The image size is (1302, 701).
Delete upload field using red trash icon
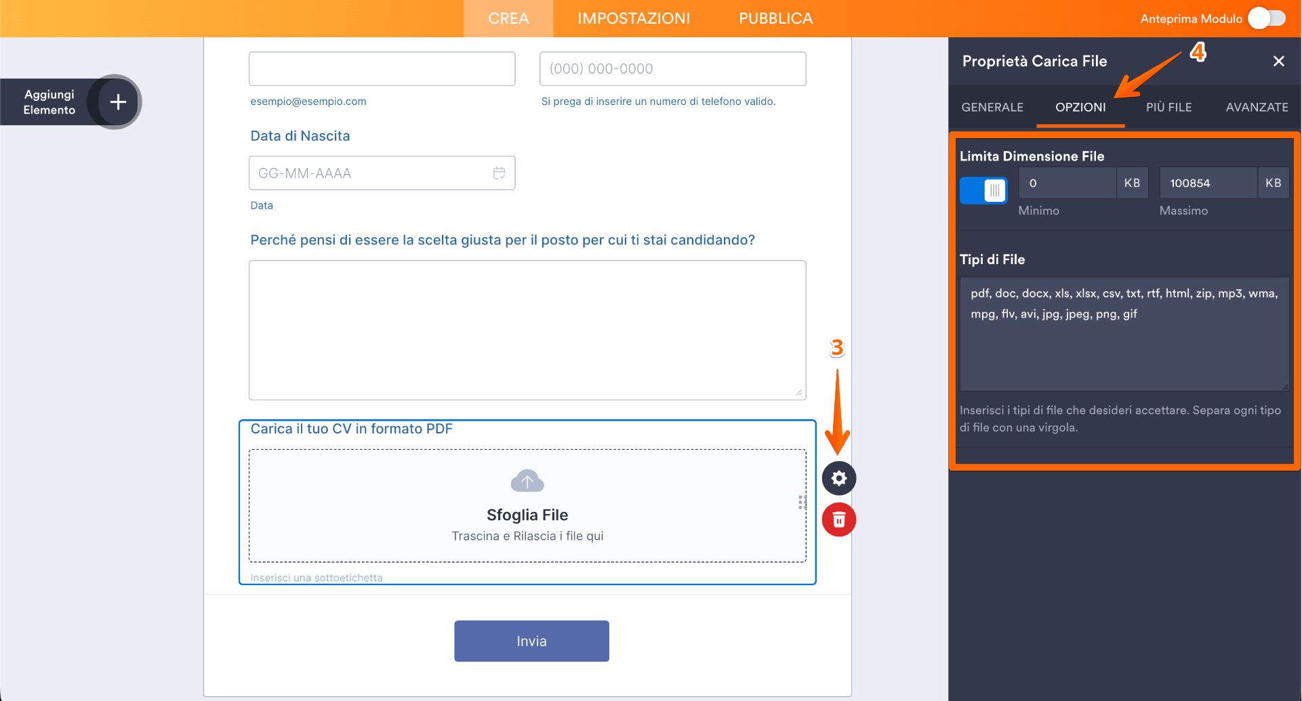pyautogui.click(x=838, y=519)
